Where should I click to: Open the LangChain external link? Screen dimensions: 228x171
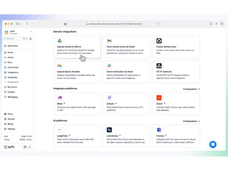pos(63,136)
